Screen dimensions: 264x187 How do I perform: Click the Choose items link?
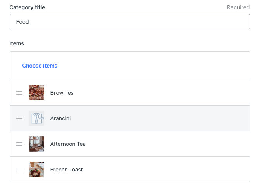[40, 66]
